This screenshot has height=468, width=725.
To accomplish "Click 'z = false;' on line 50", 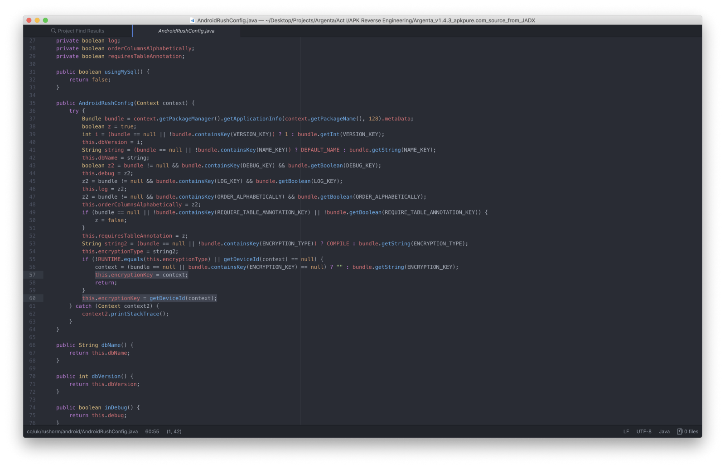I will coord(111,220).
